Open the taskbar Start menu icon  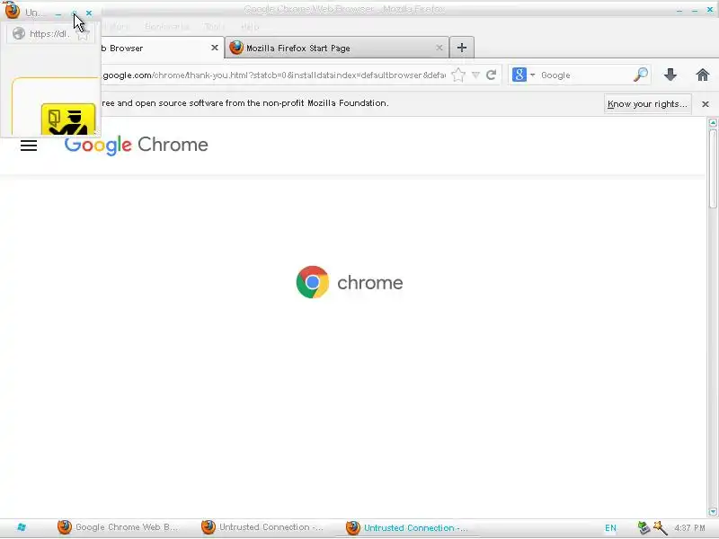point(21,527)
